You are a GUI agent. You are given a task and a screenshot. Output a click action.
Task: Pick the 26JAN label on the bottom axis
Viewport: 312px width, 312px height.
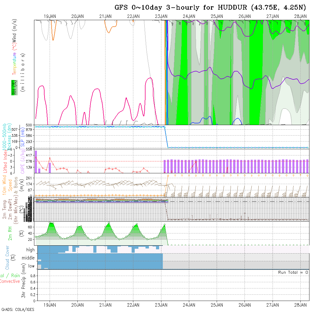coord(244,305)
